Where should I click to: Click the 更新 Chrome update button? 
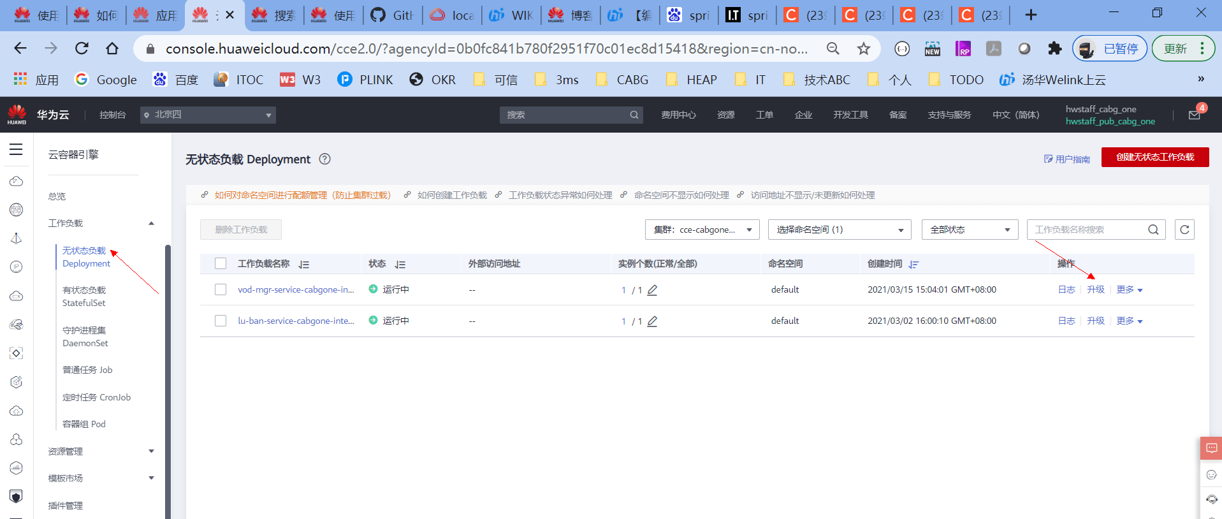[1184, 48]
